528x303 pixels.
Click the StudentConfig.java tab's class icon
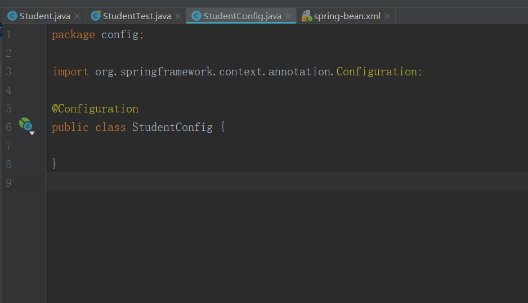tap(196, 16)
